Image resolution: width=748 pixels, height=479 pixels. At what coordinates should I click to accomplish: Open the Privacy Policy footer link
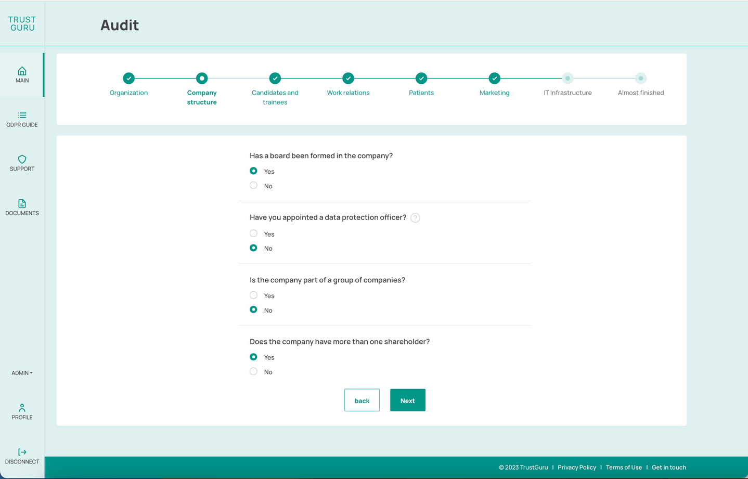click(x=576, y=468)
